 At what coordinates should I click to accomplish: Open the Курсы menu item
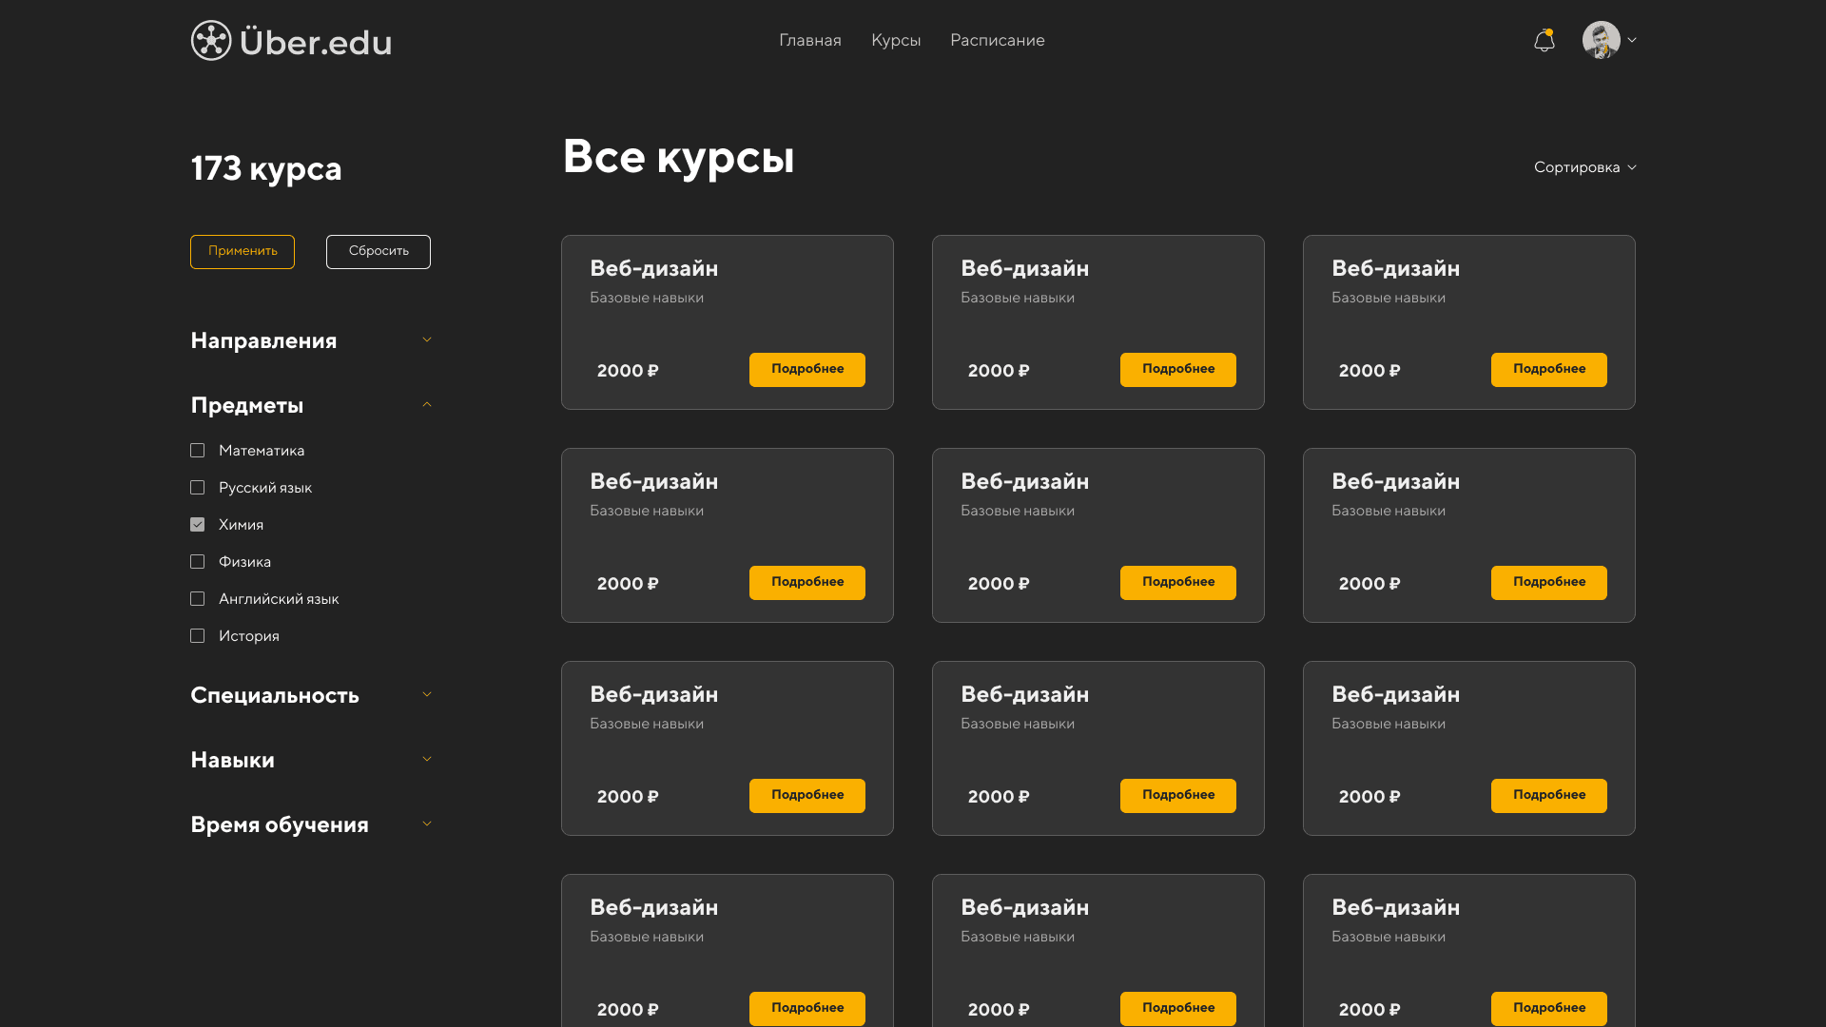click(896, 40)
